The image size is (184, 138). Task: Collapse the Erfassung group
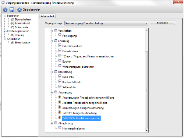52,41
